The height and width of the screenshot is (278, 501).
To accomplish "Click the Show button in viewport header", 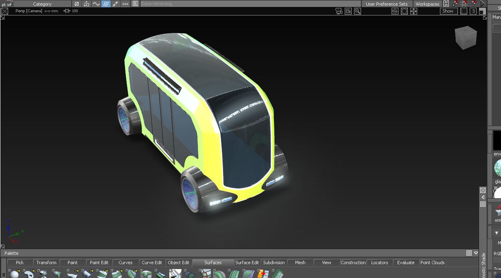I will (x=448, y=11).
